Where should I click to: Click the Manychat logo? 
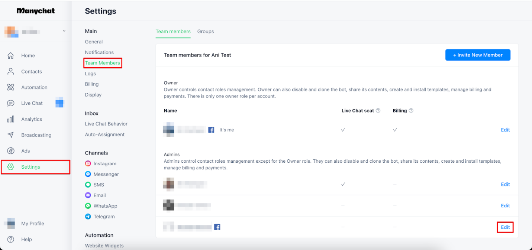[x=36, y=11]
